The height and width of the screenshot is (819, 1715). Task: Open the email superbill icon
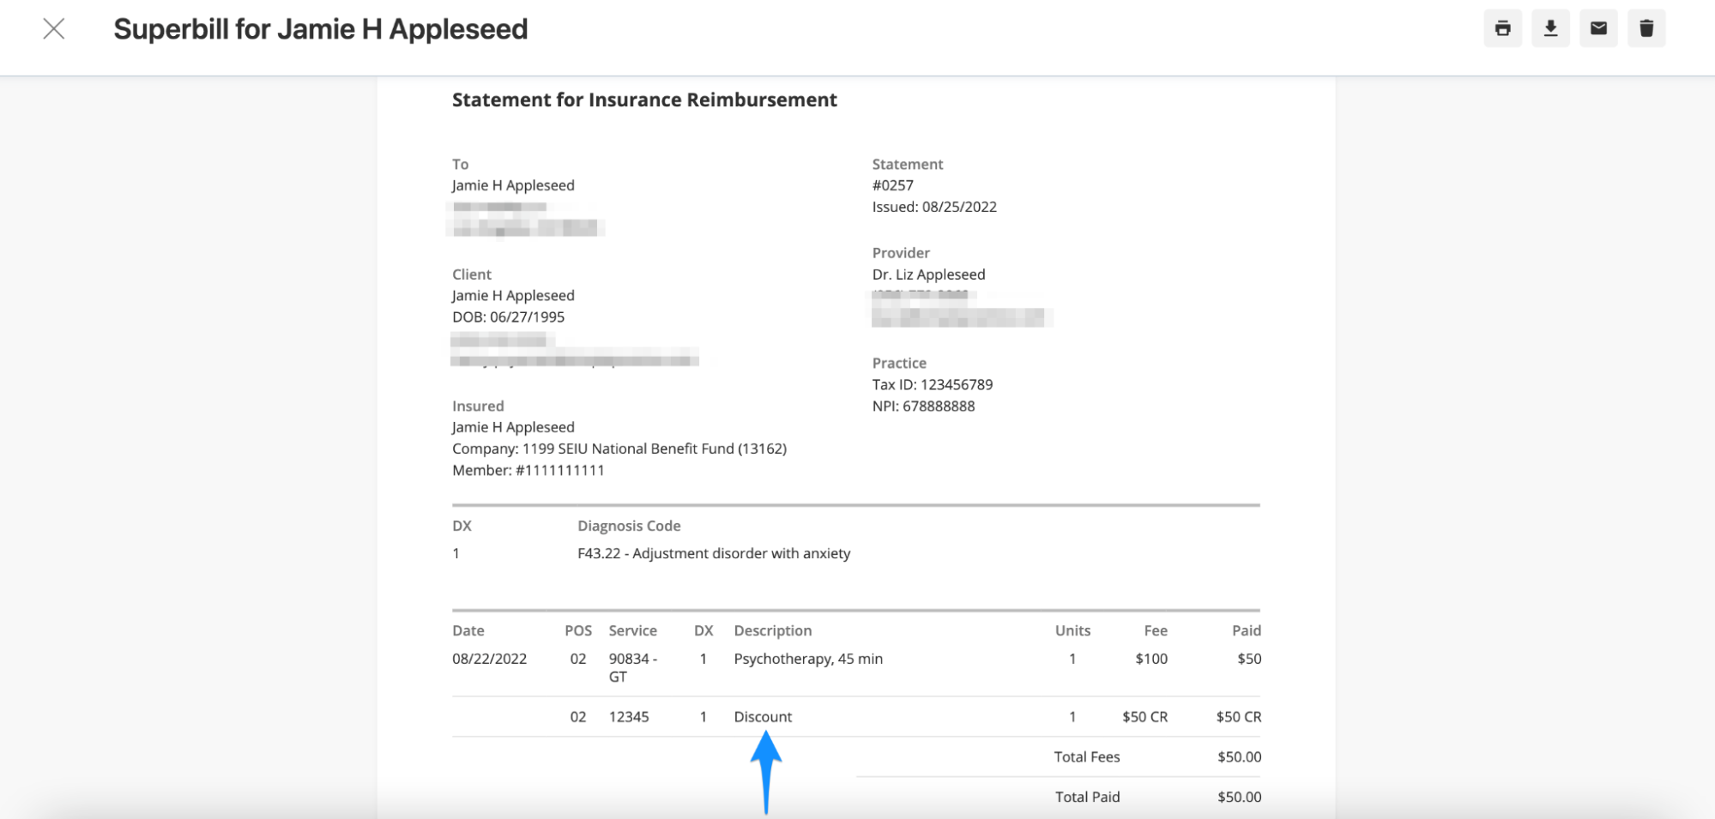pos(1598,28)
